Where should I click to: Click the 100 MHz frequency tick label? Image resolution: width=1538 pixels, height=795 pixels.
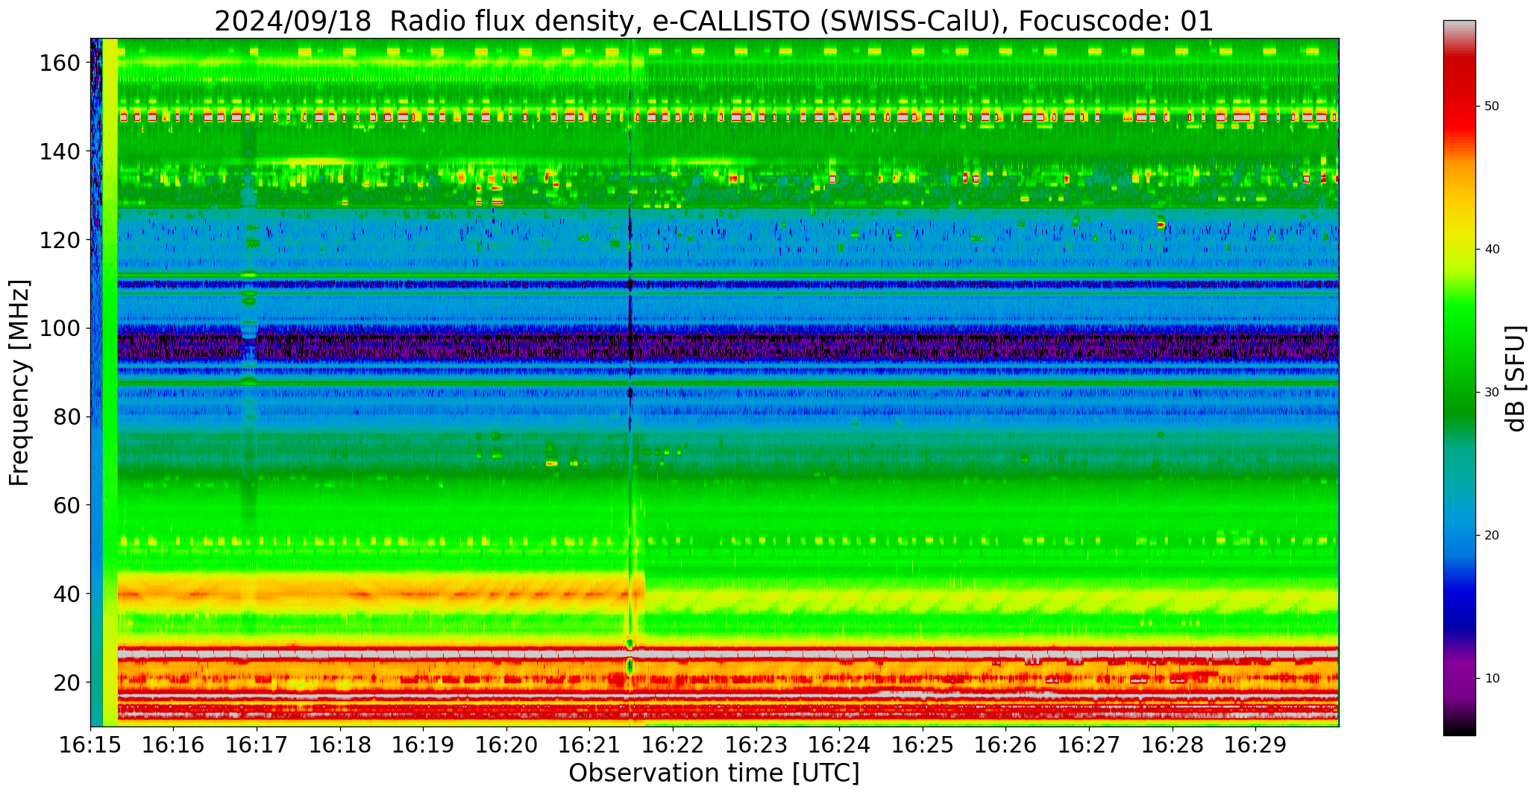click(x=60, y=328)
